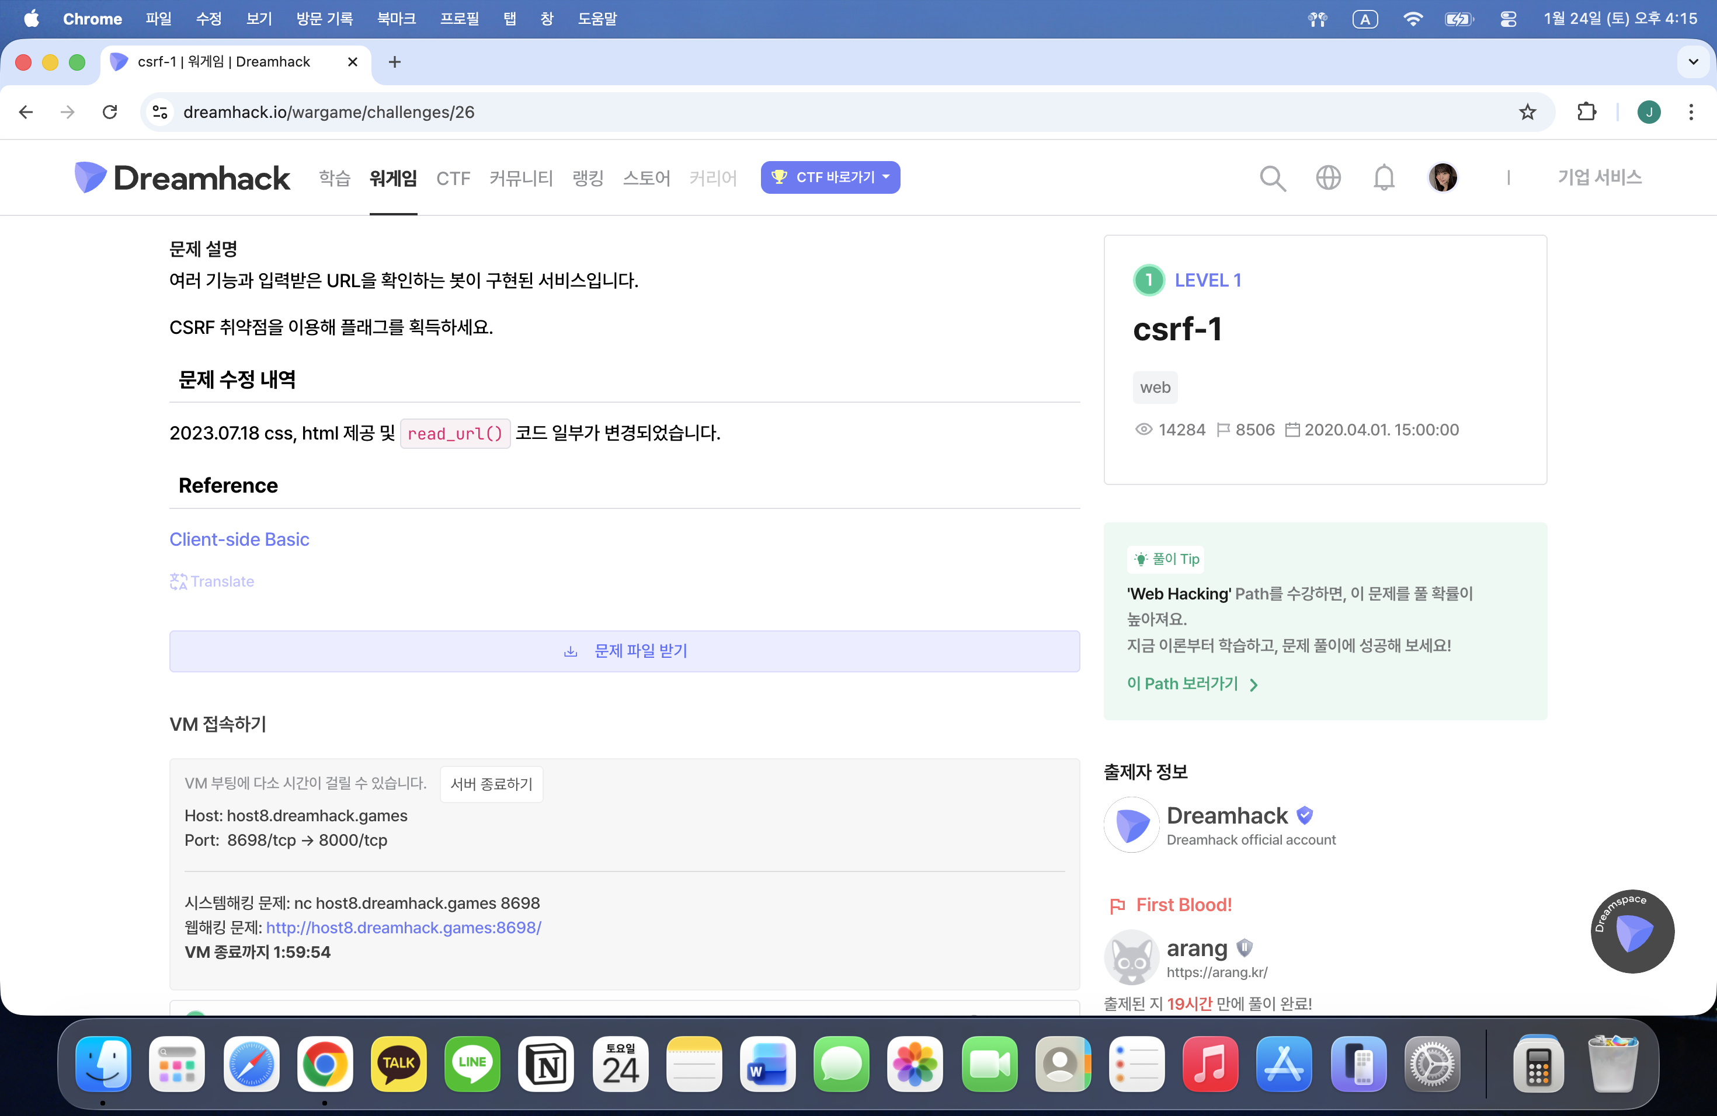The width and height of the screenshot is (1717, 1116).
Task: Open Notion from the Dock
Action: click(545, 1064)
